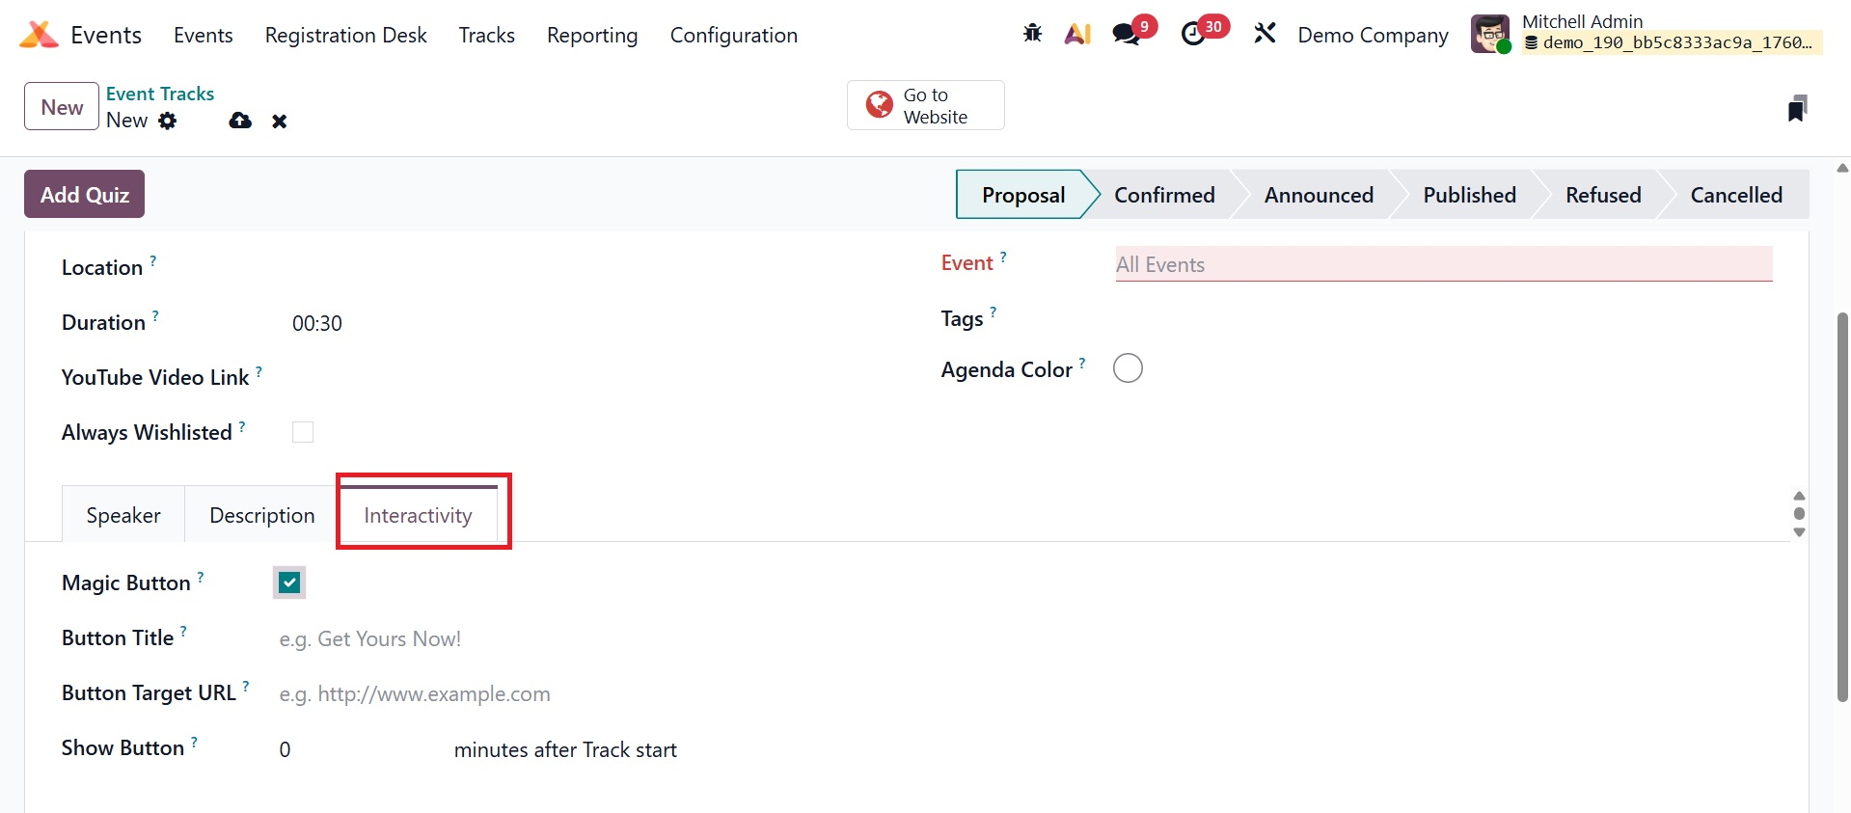Switch to the Description tab
This screenshot has width=1851, height=813.
pos(262,515)
